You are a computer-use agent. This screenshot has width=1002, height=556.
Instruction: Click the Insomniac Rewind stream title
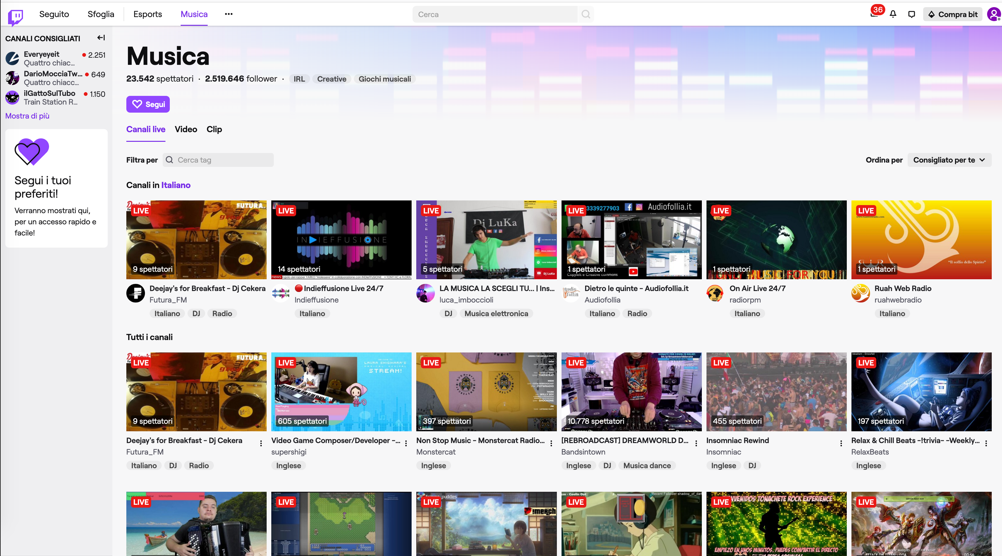[738, 440]
